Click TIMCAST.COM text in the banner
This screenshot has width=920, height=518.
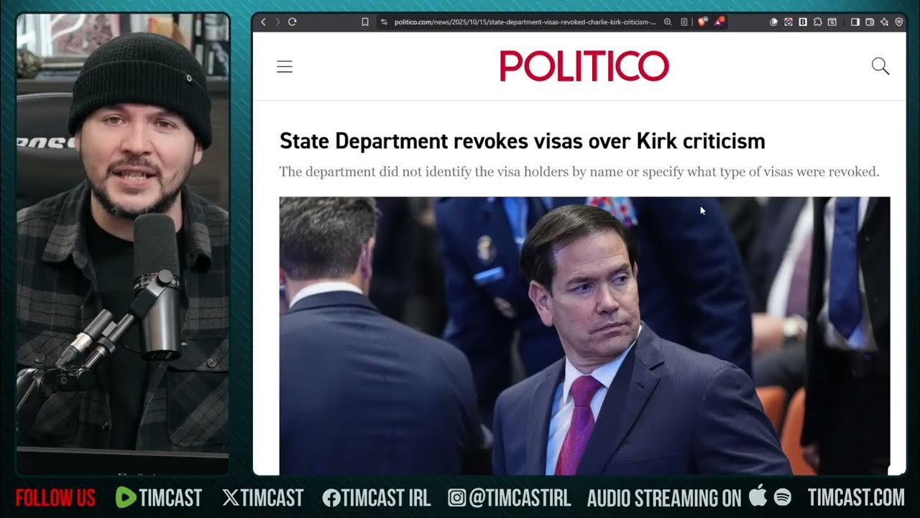click(856, 497)
